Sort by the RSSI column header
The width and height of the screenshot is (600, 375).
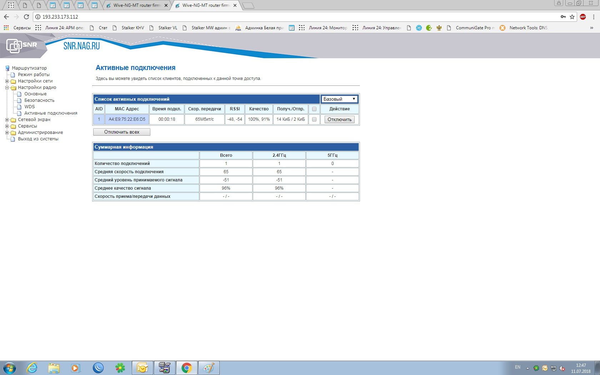point(235,109)
